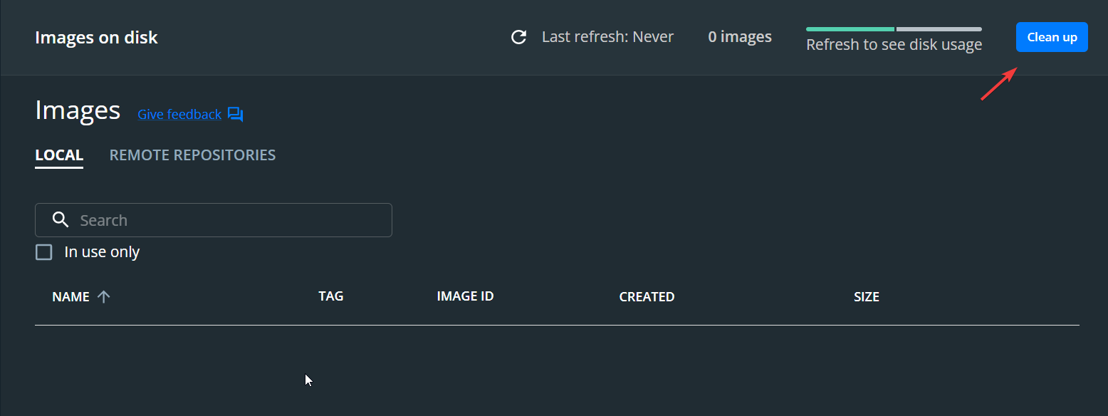The height and width of the screenshot is (416, 1108).
Task: Click the Images on disk header
Action: [96, 37]
